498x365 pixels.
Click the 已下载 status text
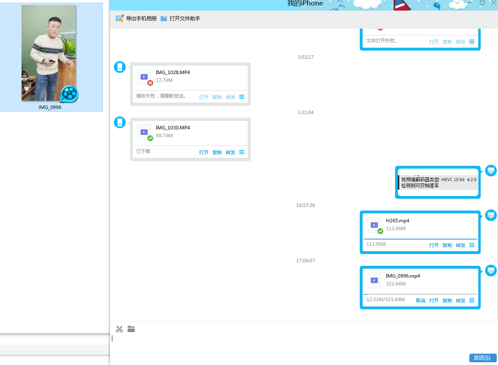(x=143, y=151)
